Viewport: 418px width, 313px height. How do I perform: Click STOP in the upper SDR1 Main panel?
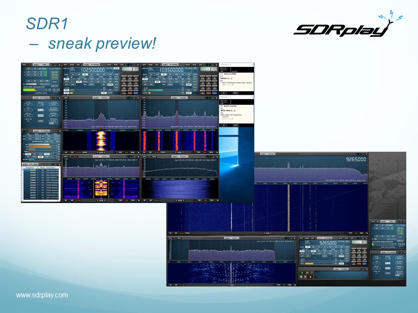pos(55,82)
